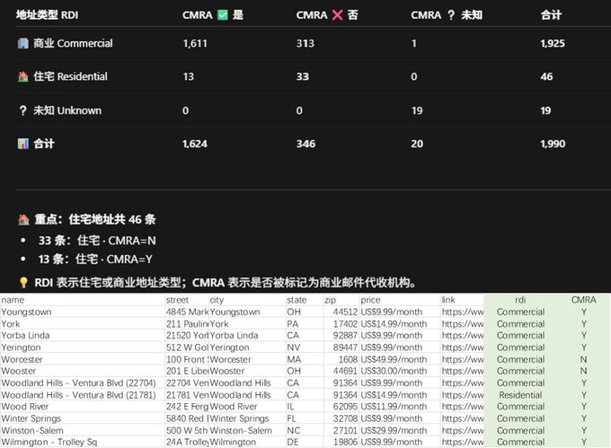Image resolution: width=611 pixels, height=448 pixels.
Task: Click the house icon beside 住宅 Residential
Action: pyautogui.click(x=23, y=76)
